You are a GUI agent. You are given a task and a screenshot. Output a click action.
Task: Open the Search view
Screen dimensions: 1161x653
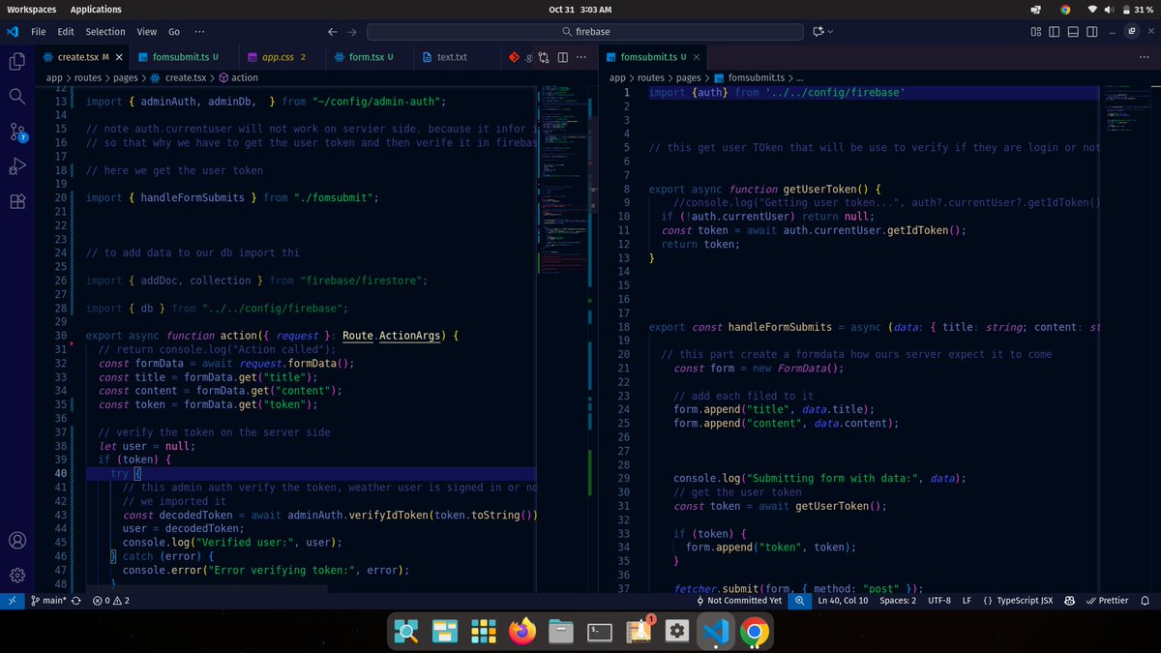click(x=15, y=97)
